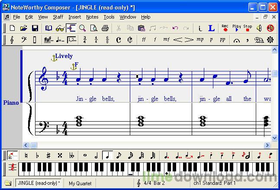The height and width of the screenshot is (190, 280).
Task: Toggle the double sharp accidental
Action: pyautogui.click(x=60, y=155)
